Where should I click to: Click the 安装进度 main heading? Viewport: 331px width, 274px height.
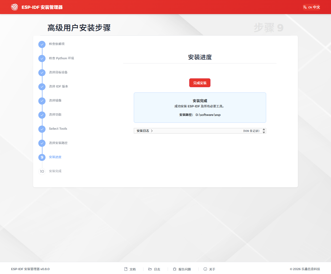(200, 57)
